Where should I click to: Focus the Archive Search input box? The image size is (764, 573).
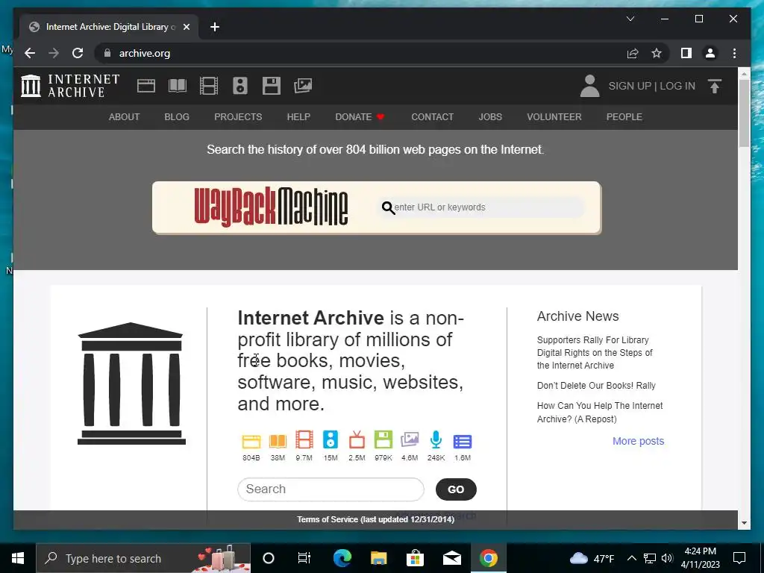pos(331,489)
